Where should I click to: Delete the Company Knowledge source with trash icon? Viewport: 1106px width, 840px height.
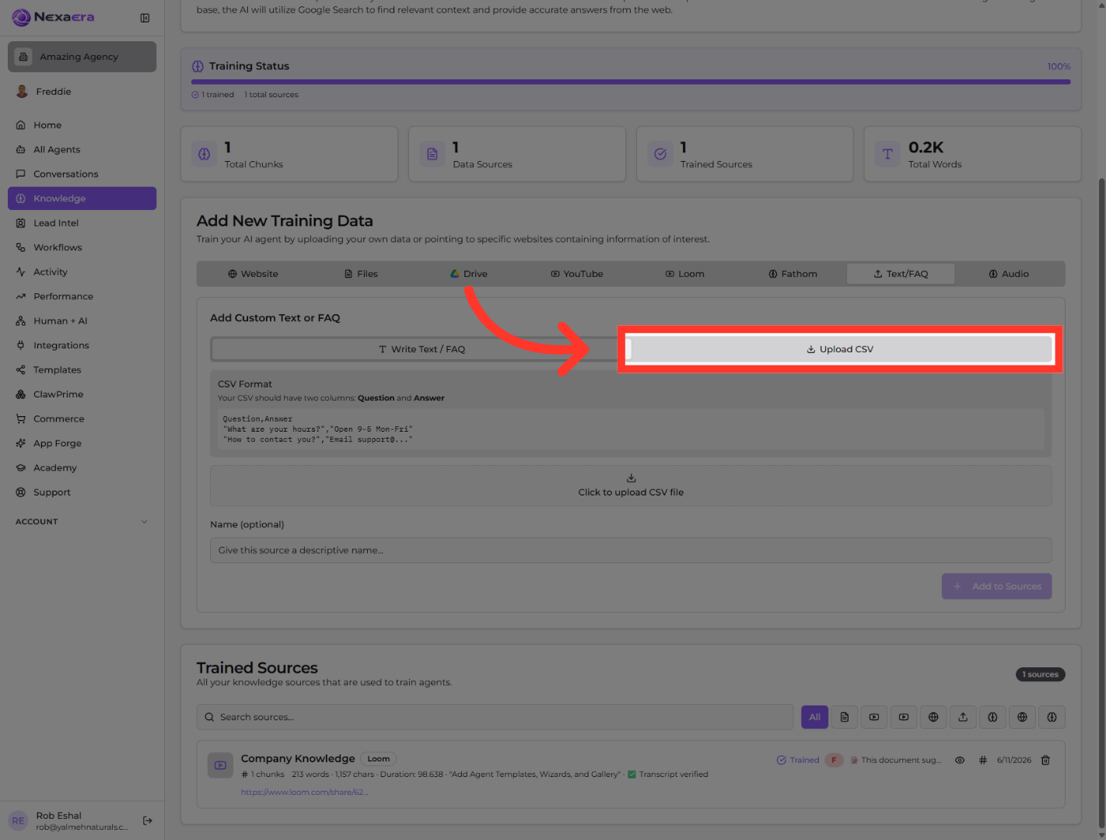(x=1045, y=761)
